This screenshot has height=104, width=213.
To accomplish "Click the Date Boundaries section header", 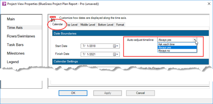I will pyautogui.click(x=130, y=33).
